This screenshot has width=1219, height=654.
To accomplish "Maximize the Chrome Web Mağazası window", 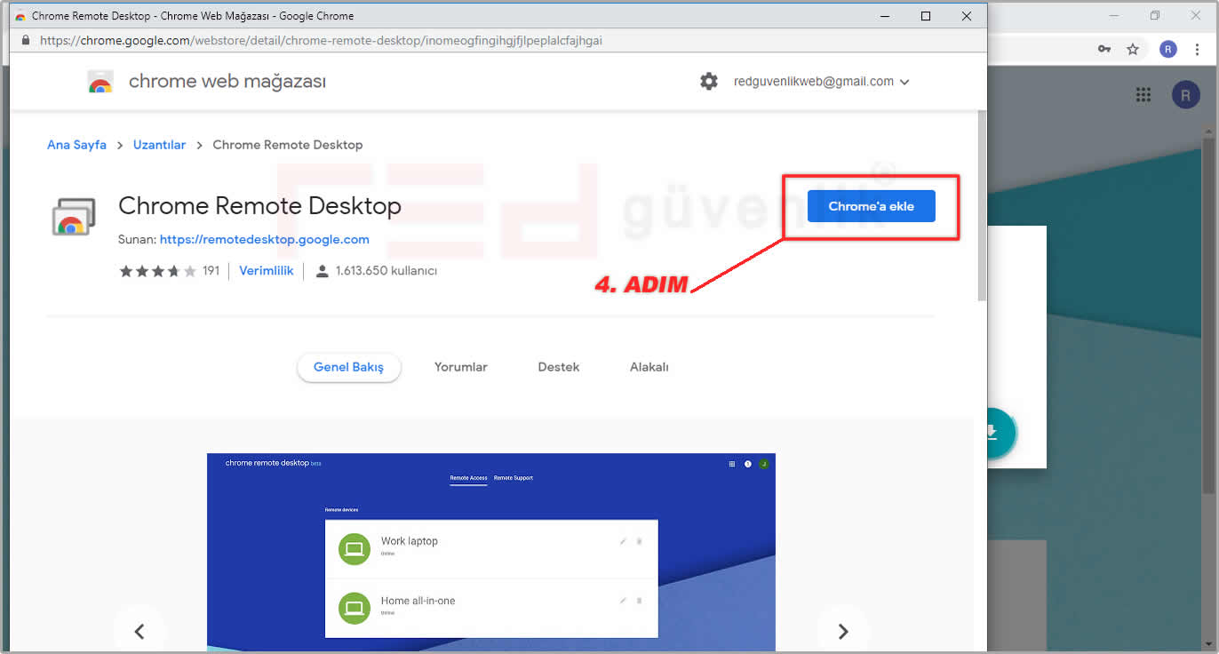I will (926, 16).
